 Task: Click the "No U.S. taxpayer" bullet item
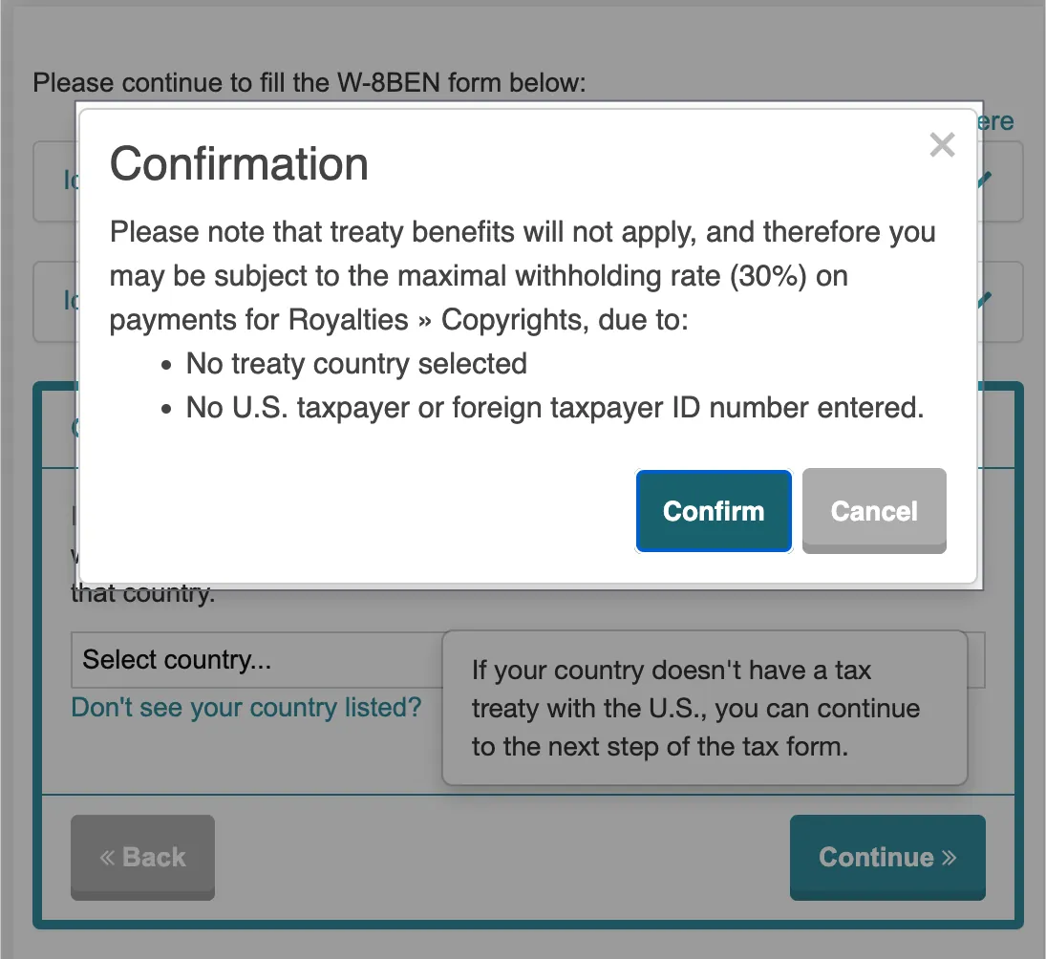554,408
